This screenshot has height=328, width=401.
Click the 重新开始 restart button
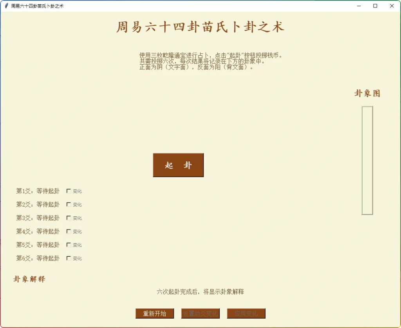pos(154,314)
